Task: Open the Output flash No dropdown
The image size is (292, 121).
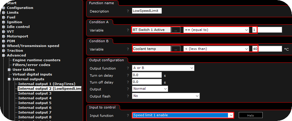Action: click(x=166, y=96)
